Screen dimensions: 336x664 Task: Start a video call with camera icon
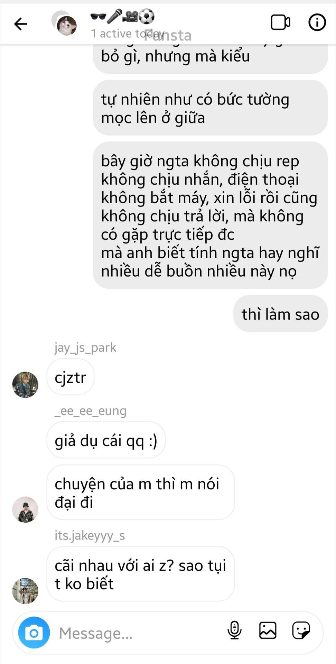(280, 22)
